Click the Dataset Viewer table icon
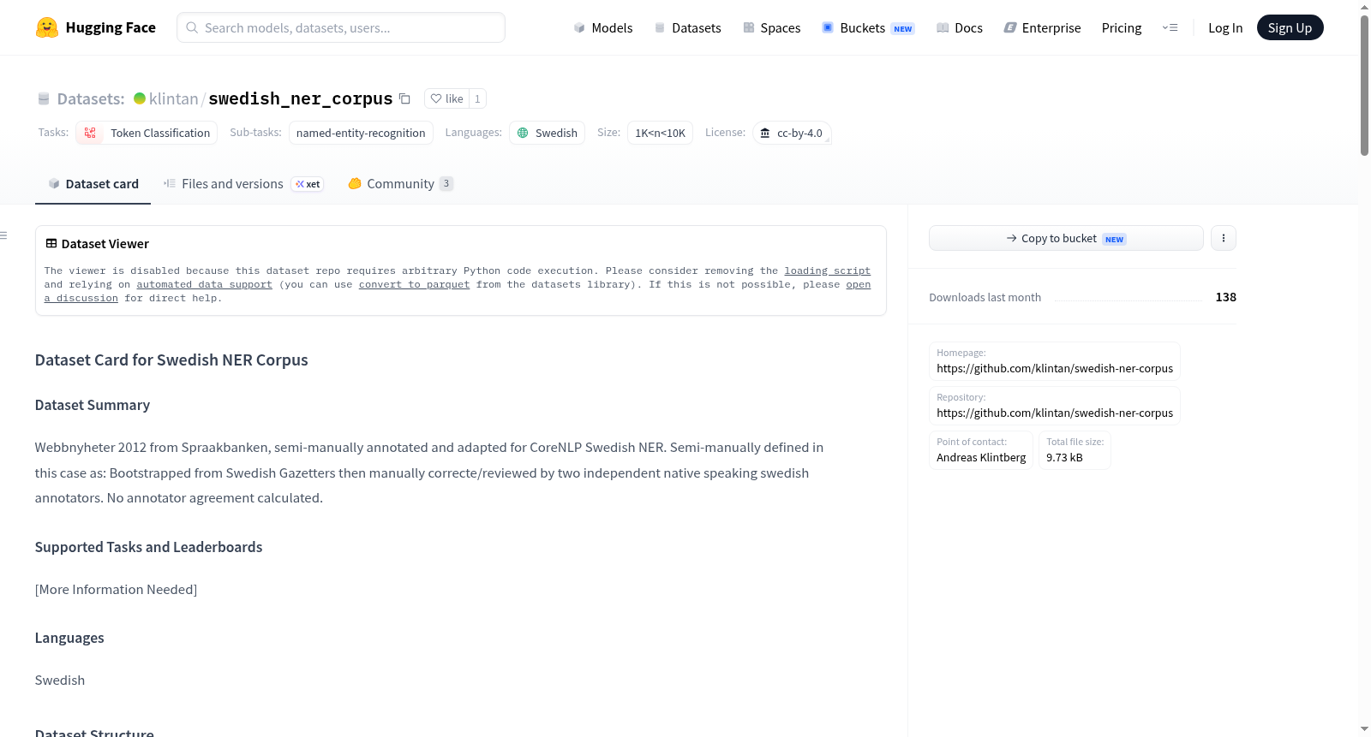This screenshot has width=1371, height=737. click(x=51, y=244)
